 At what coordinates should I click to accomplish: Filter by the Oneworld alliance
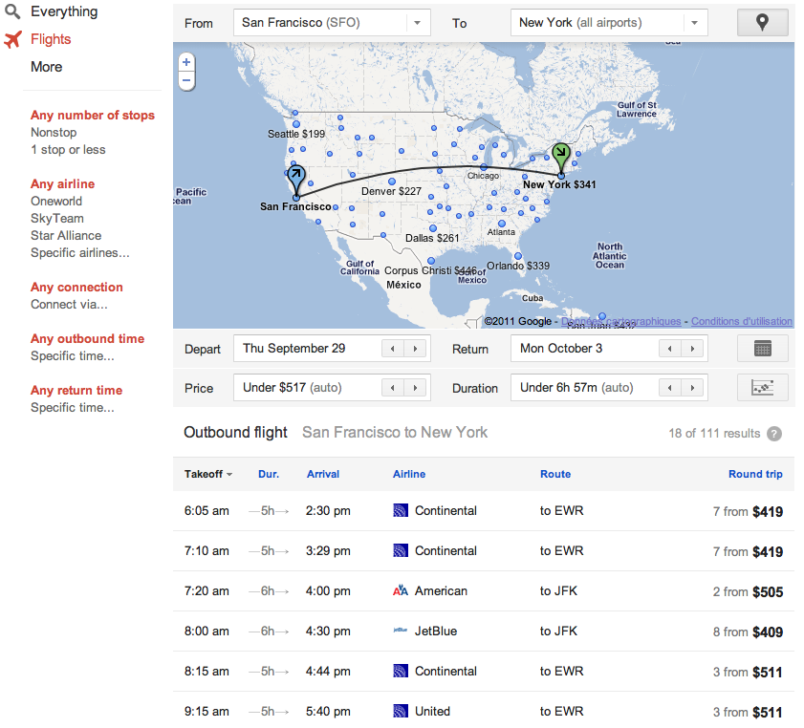click(56, 201)
